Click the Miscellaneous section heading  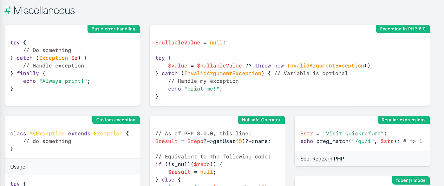[x=44, y=10]
